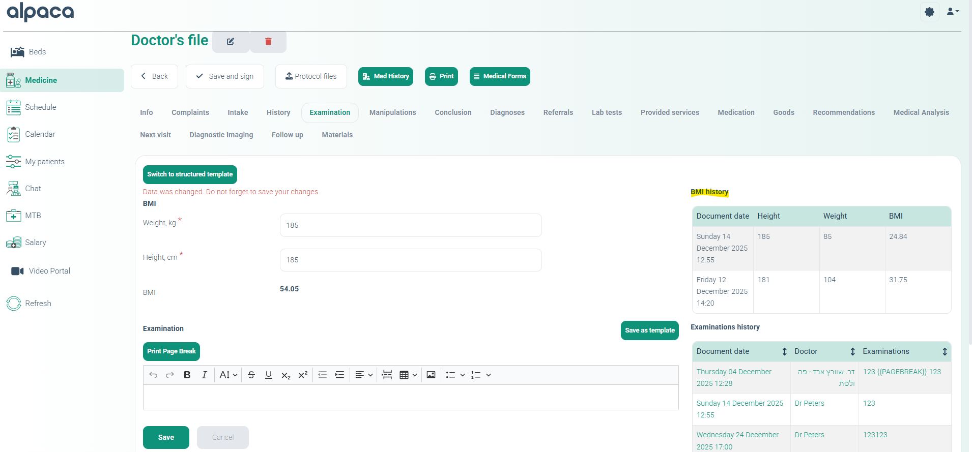Click the red trash delete icon
Screen dimensions: 972x452
[x=268, y=42]
